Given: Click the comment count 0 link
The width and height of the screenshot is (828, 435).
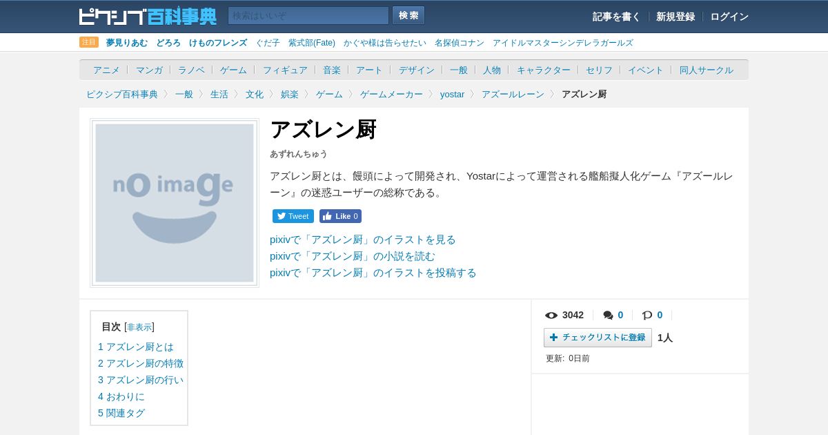Looking at the screenshot, I should tap(620, 315).
